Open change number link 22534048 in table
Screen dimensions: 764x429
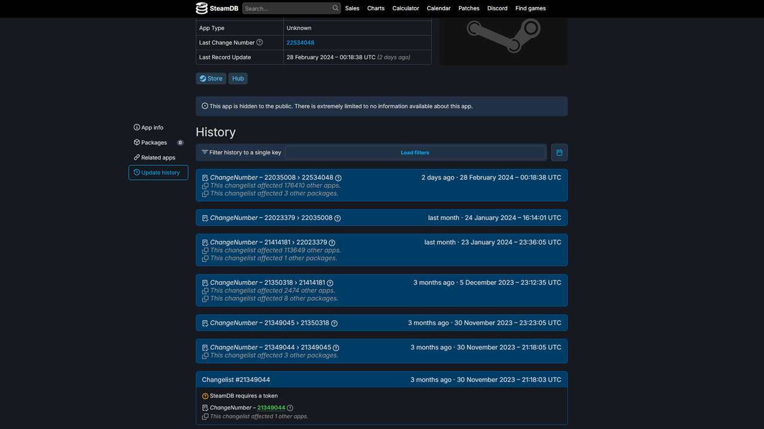pyautogui.click(x=300, y=42)
